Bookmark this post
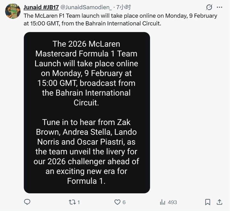The width and height of the screenshot is (230, 211). (208, 202)
